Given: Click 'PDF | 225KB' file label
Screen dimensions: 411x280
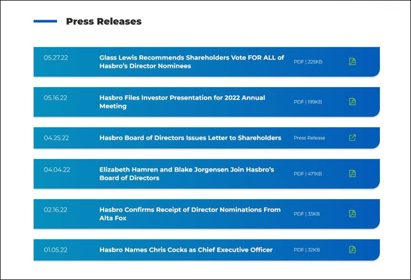Looking at the screenshot, I should [308, 62].
